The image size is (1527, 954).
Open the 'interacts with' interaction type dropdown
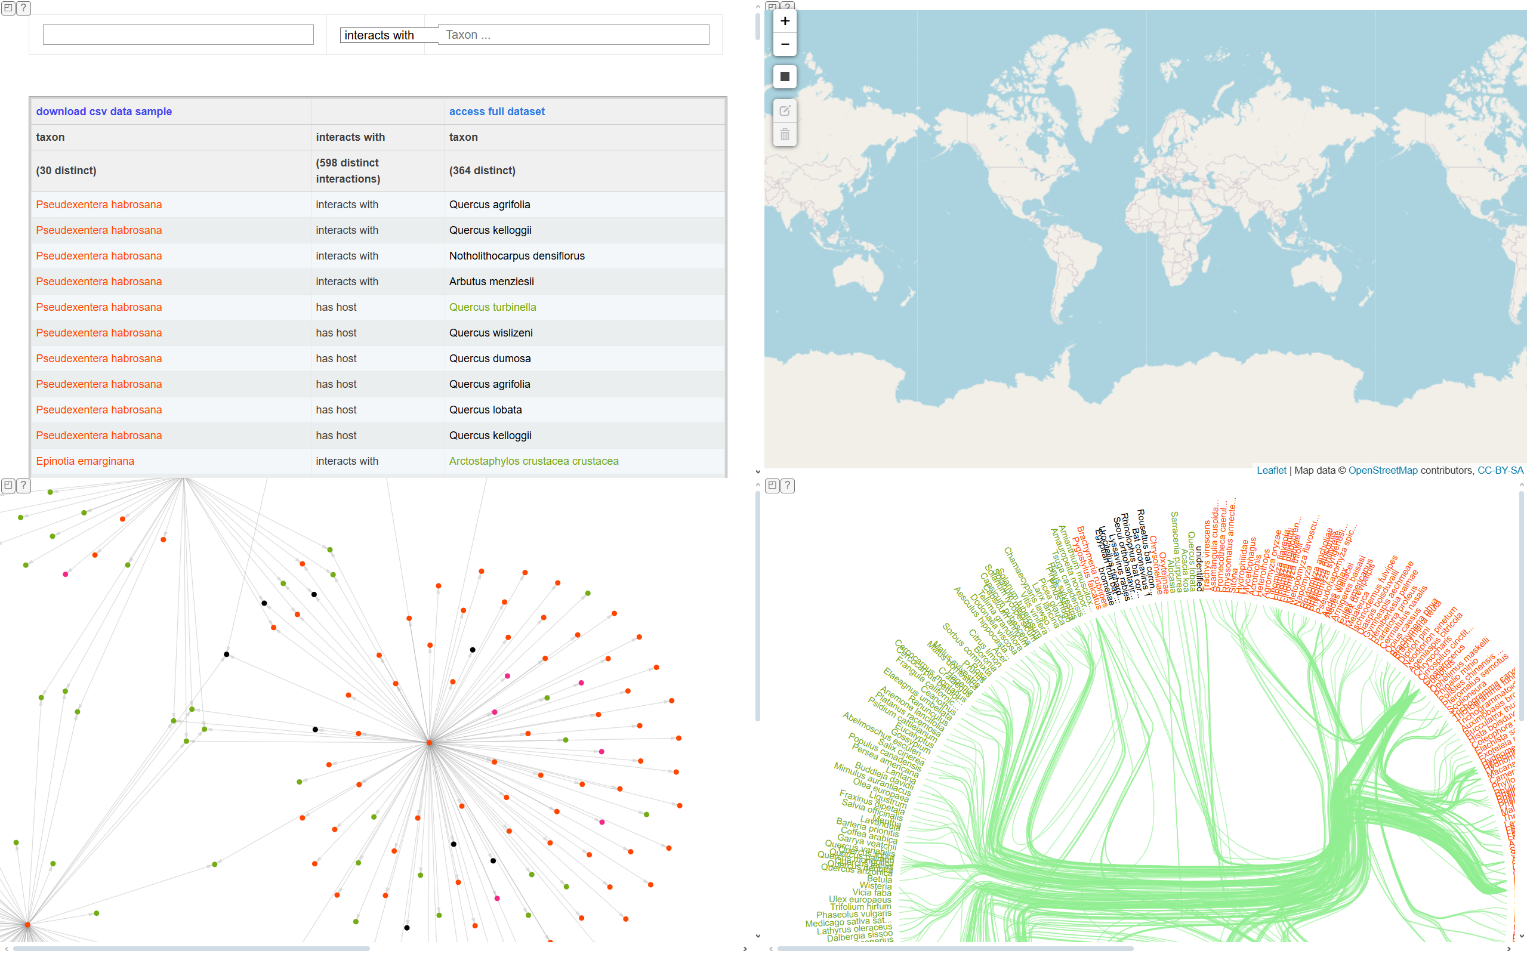[388, 35]
